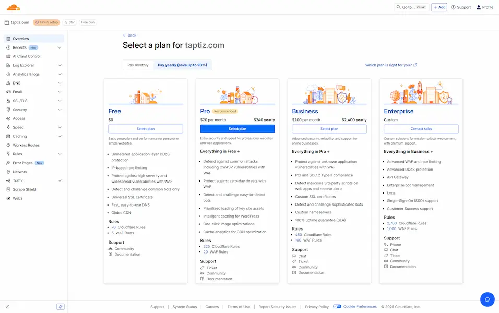Viewport: 499px width, 313px height.
Task: Select the Pro plan button
Action: (237, 129)
